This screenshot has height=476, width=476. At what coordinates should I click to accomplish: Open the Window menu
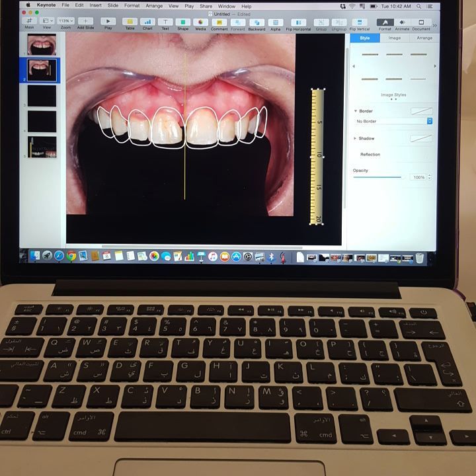coord(227,6)
